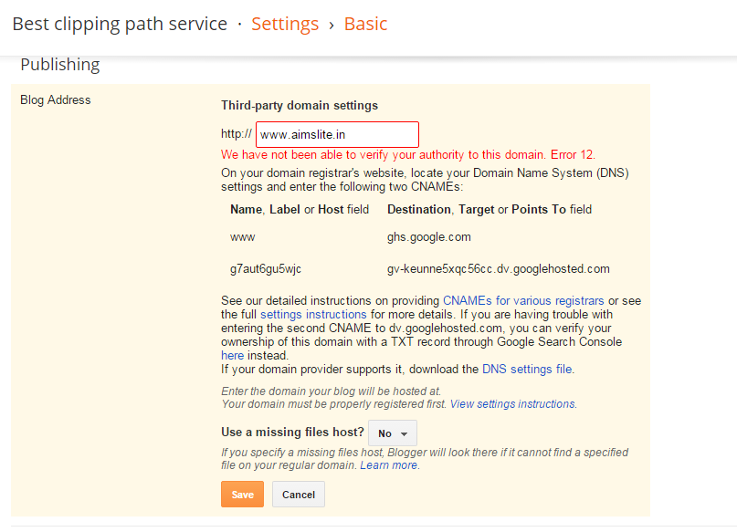Click 'Learn more' about missing files host
Viewport: 737px width, 532px height.
coord(389,464)
